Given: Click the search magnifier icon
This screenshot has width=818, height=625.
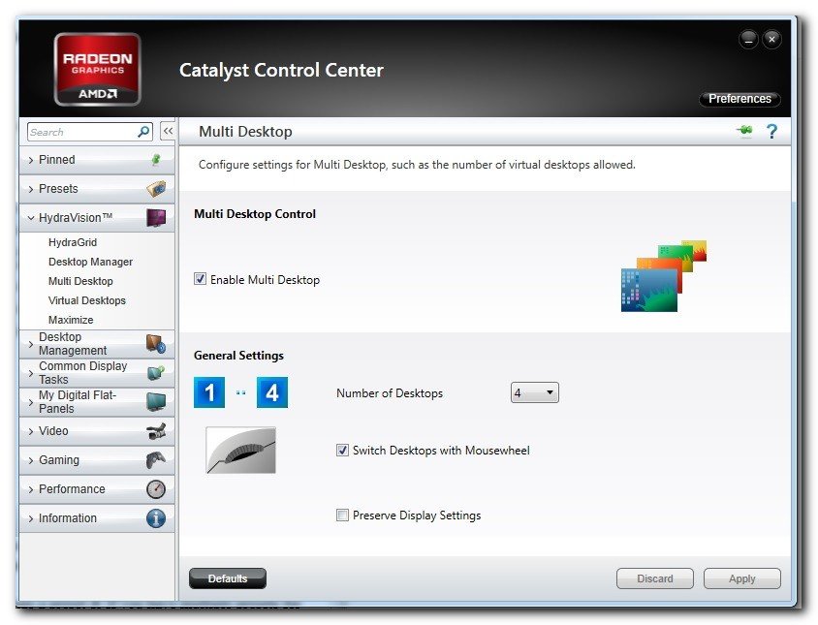Looking at the screenshot, I should 143,132.
